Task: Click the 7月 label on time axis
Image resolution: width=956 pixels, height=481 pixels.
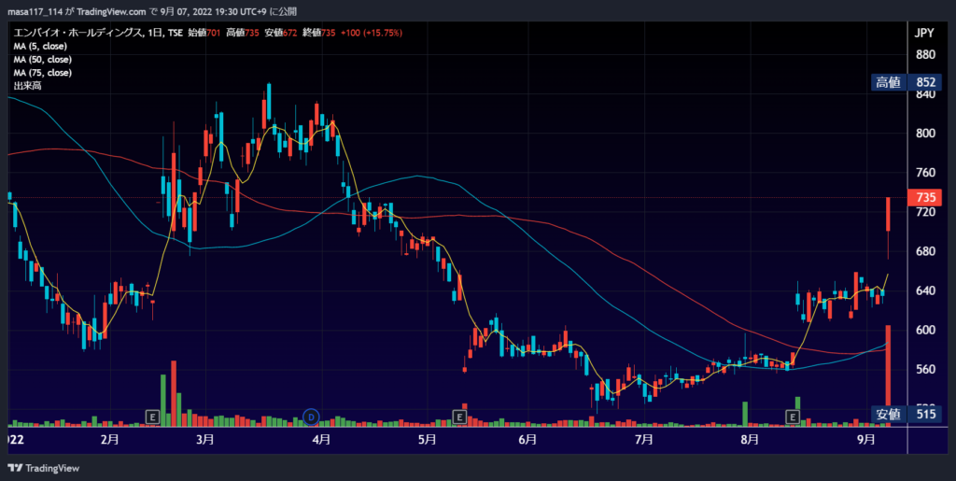Action: [x=644, y=439]
